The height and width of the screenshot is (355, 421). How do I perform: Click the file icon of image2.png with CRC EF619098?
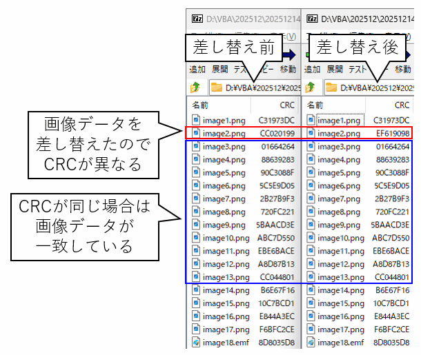(311, 133)
